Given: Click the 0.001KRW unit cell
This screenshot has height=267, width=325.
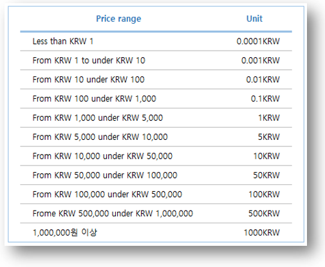Looking at the screenshot, I should 261,60.
